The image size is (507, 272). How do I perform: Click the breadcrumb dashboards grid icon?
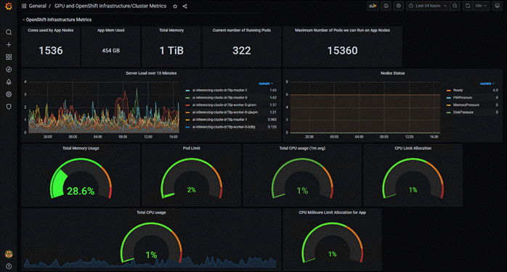click(x=24, y=6)
